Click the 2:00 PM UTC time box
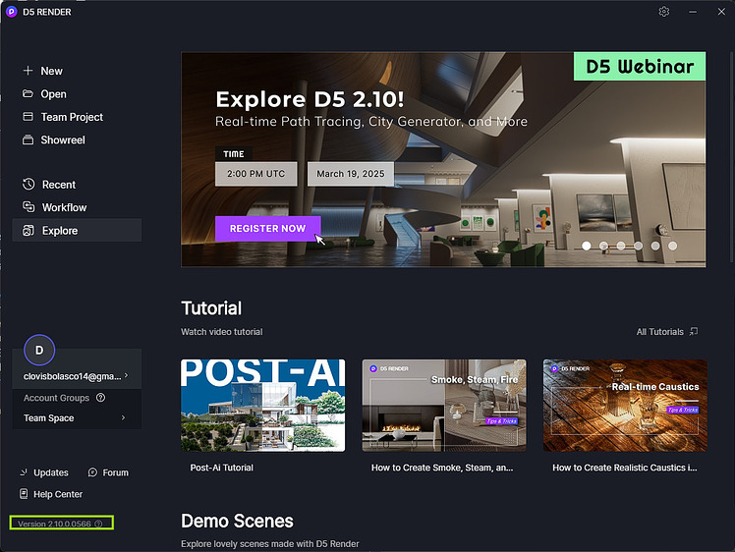The width and height of the screenshot is (735, 552). pyautogui.click(x=255, y=174)
